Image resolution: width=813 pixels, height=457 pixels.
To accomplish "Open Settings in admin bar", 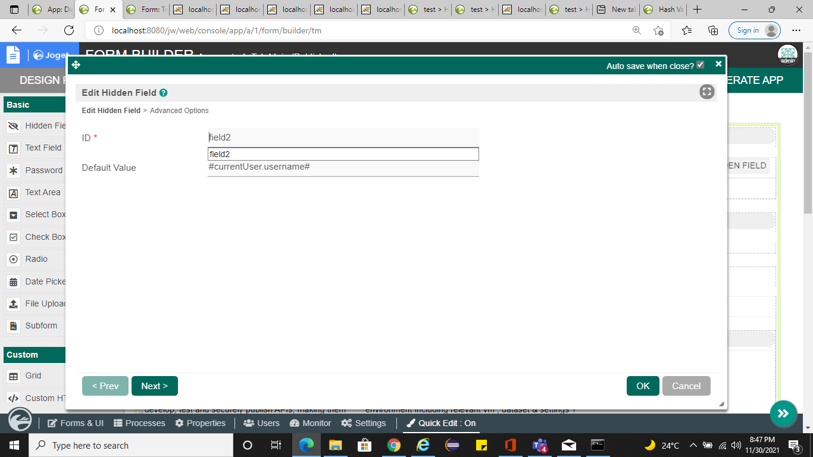I will [x=364, y=423].
